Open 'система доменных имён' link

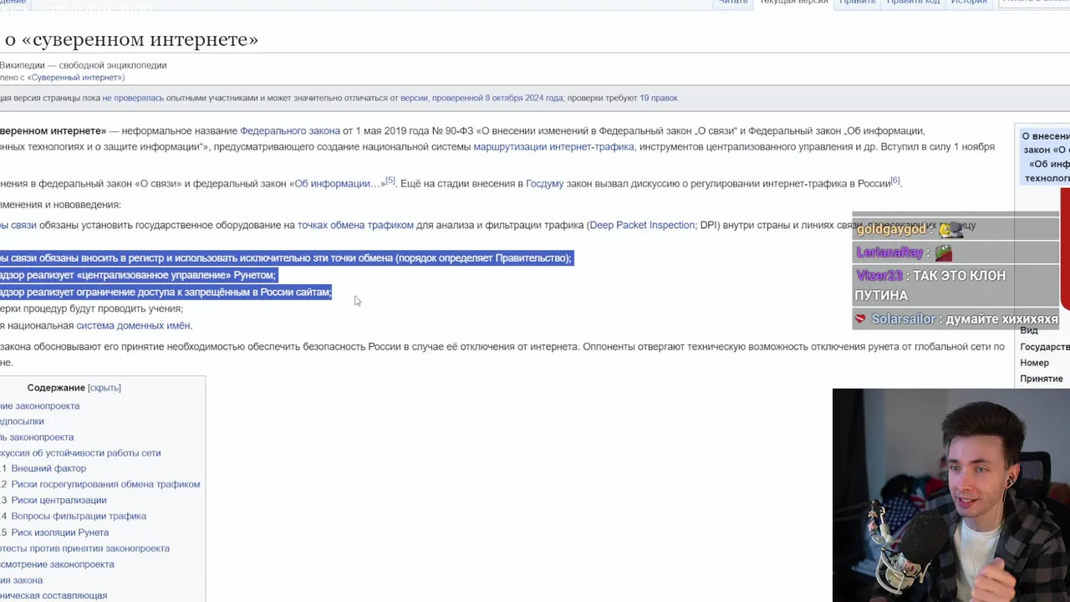(133, 325)
